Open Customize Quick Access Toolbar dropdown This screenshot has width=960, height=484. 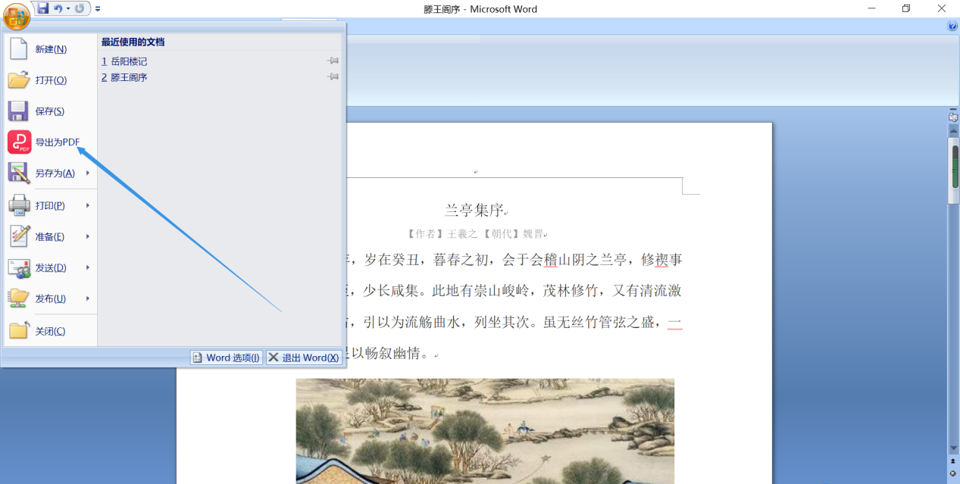coord(98,9)
